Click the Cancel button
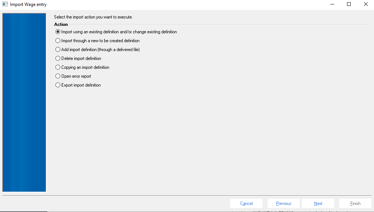 tap(246, 203)
